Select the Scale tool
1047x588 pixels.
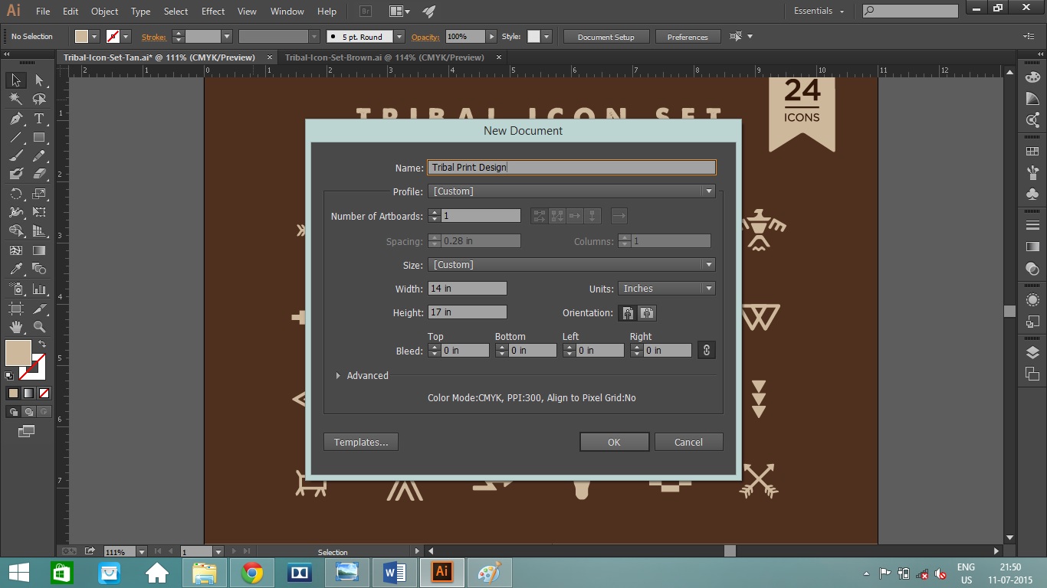39,194
